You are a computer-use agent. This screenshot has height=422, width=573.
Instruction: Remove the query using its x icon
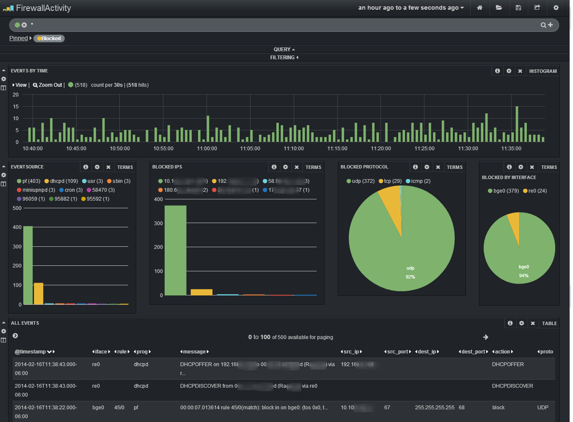pos(24,25)
